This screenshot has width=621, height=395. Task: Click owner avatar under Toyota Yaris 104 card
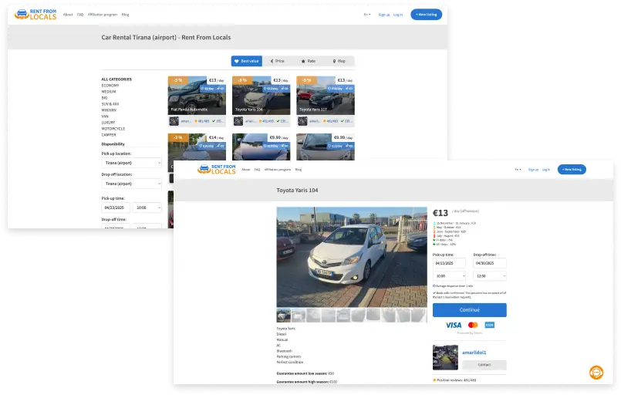click(238, 121)
